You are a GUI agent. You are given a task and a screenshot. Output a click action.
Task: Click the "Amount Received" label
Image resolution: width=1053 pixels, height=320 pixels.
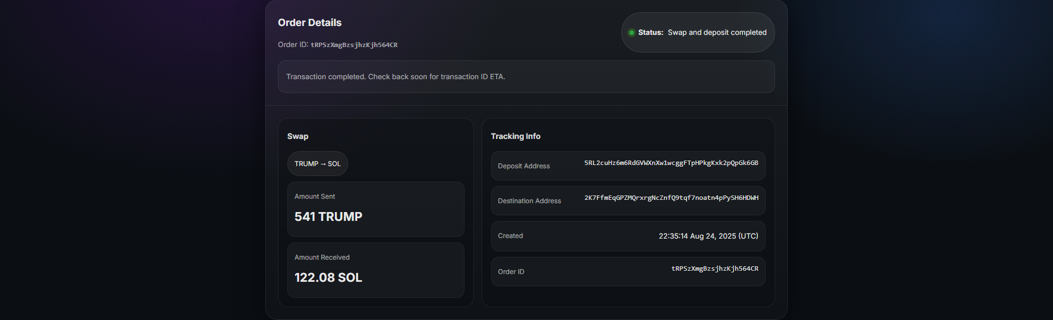click(322, 257)
